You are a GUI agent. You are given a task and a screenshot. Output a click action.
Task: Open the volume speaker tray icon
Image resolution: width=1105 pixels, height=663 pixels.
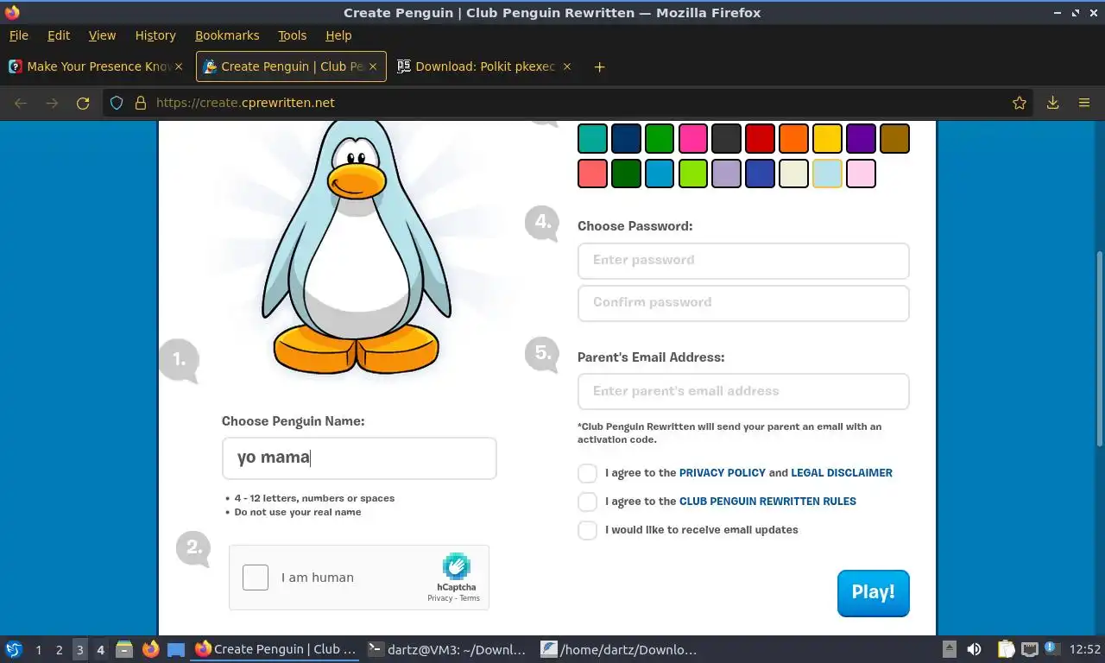click(x=974, y=649)
